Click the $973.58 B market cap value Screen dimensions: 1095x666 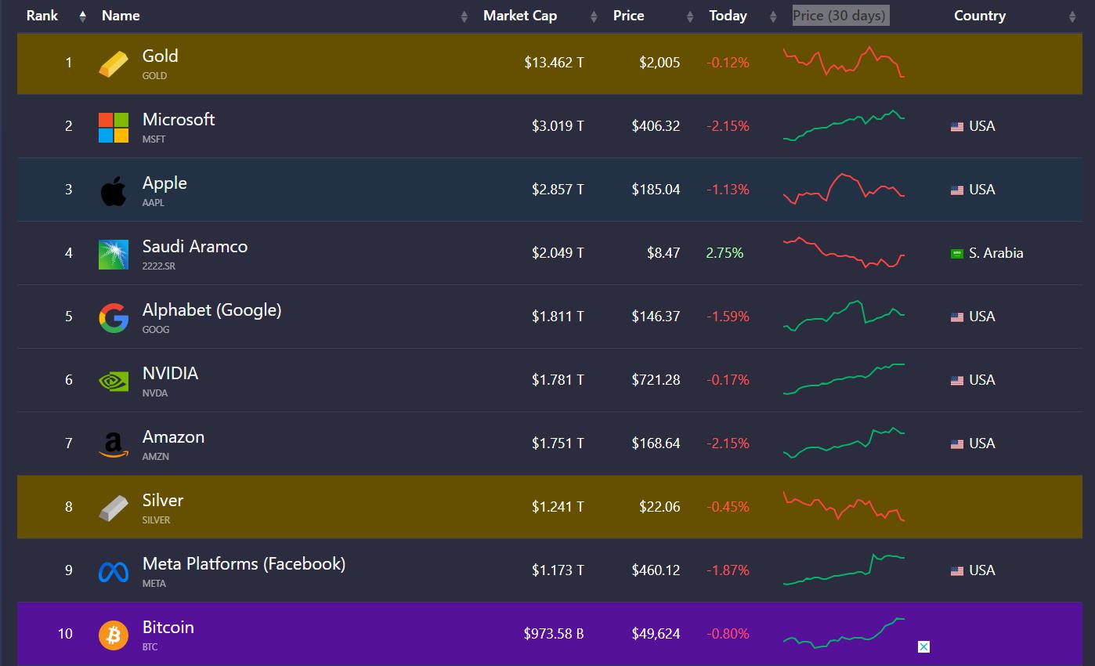click(554, 634)
